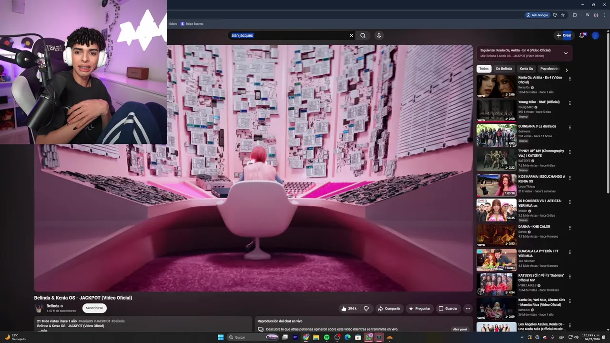Clear the search box with the X icon
This screenshot has height=343, width=610.
[x=351, y=35]
